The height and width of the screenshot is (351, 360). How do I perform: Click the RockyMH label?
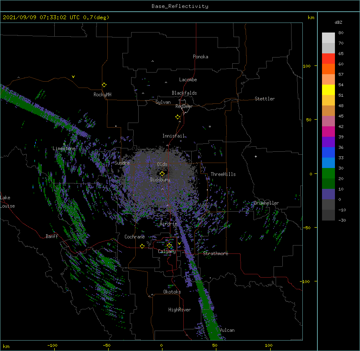click(x=102, y=95)
